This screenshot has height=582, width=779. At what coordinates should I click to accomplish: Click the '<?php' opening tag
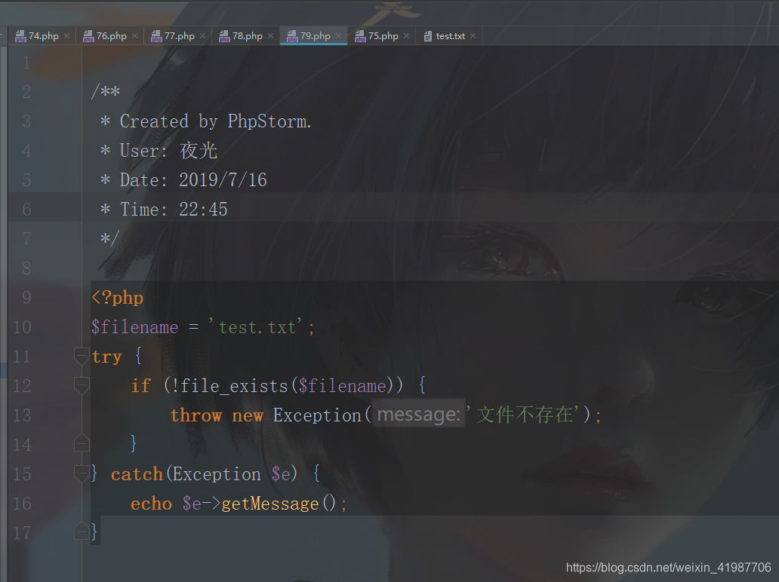(x=117, y=298)
